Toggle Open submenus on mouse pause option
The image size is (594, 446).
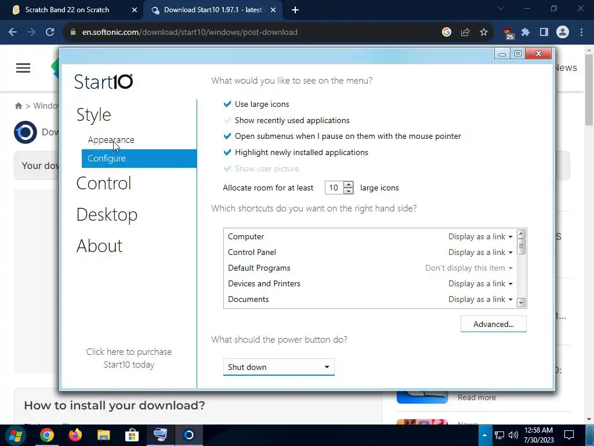tap(227, 136)
